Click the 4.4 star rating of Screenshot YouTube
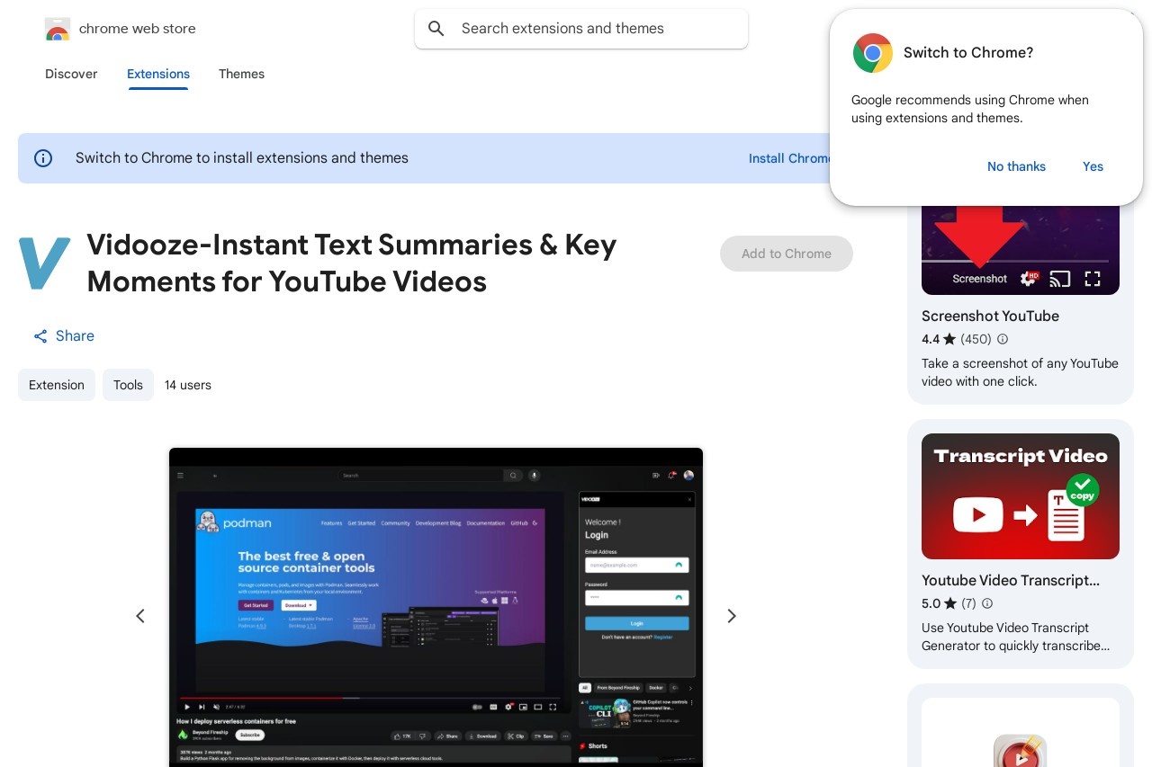Screen dimensions: 1152x767 [939, 339]
